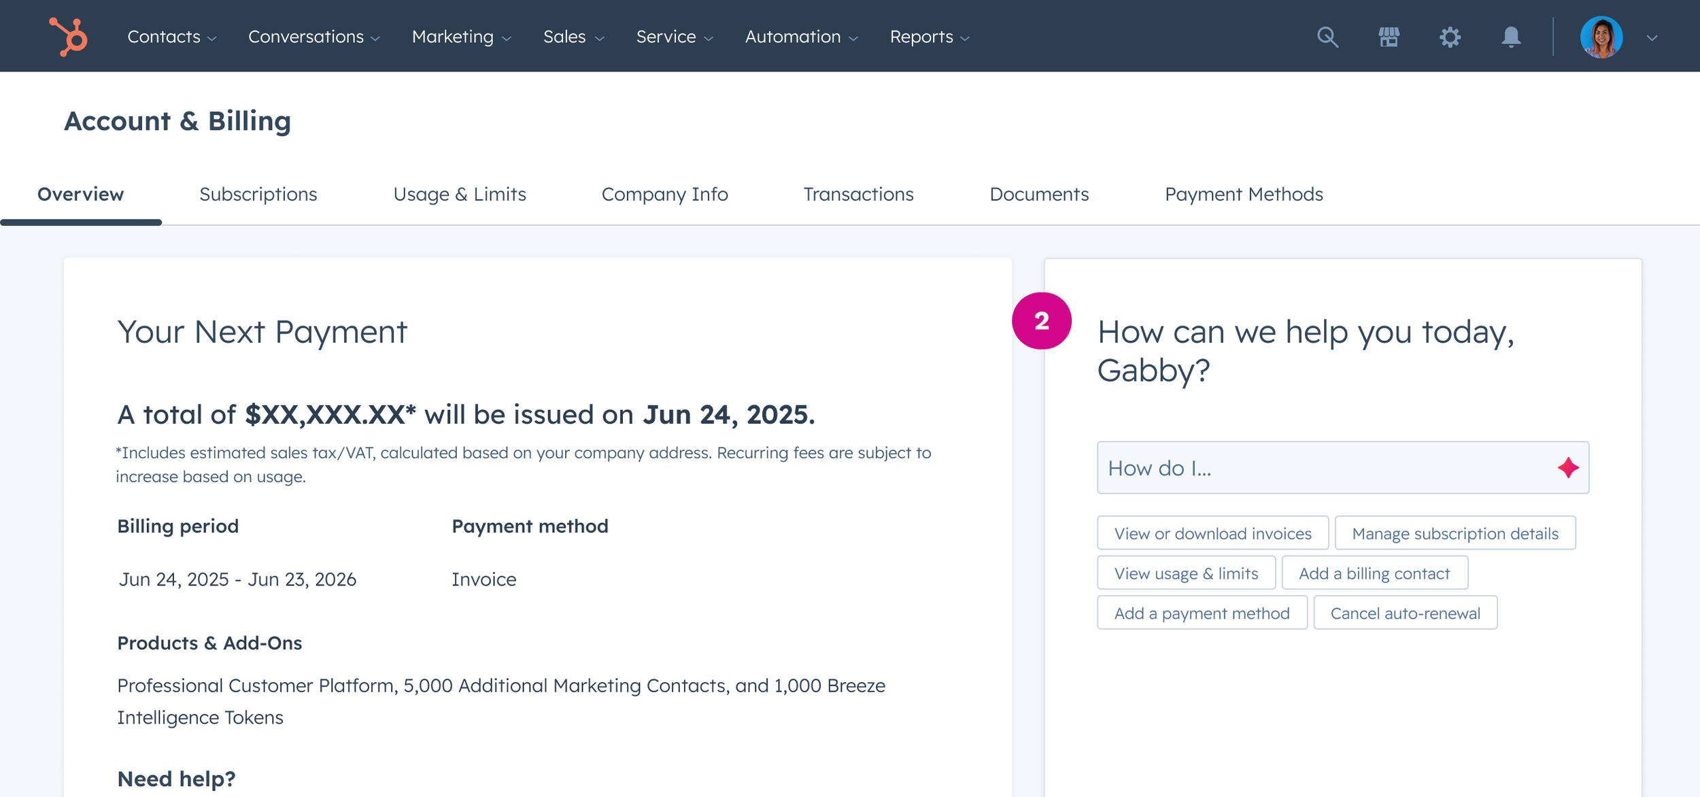Open the search magnifier icon
The height and width of the screenshot is (797, 1700).
(x=1327, y=37)
